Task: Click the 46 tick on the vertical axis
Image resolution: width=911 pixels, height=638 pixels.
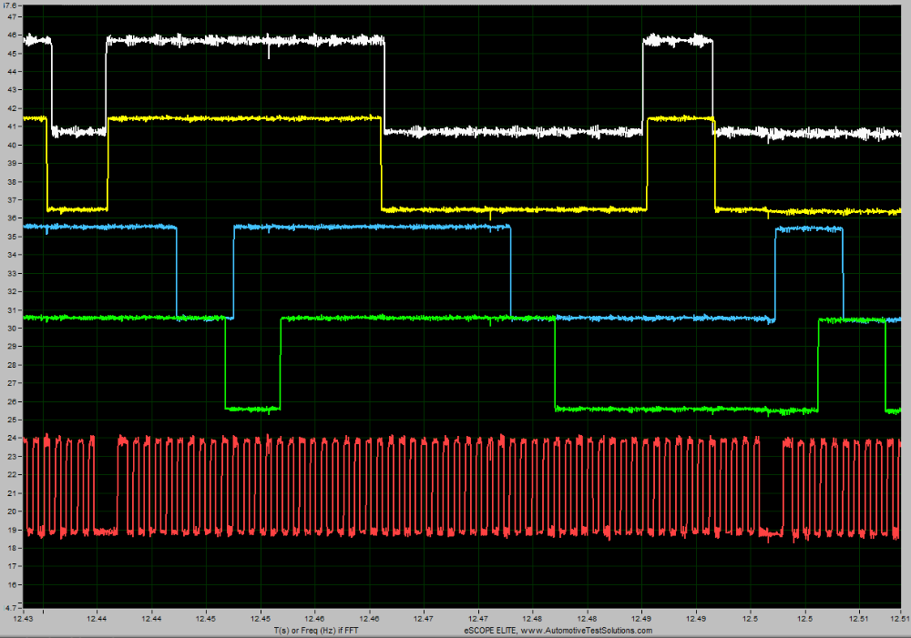Action: coord(9,35)
